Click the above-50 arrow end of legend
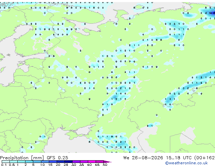Viewport: 215px width, 166px height. pyautogui.click(x=107, y=162)
